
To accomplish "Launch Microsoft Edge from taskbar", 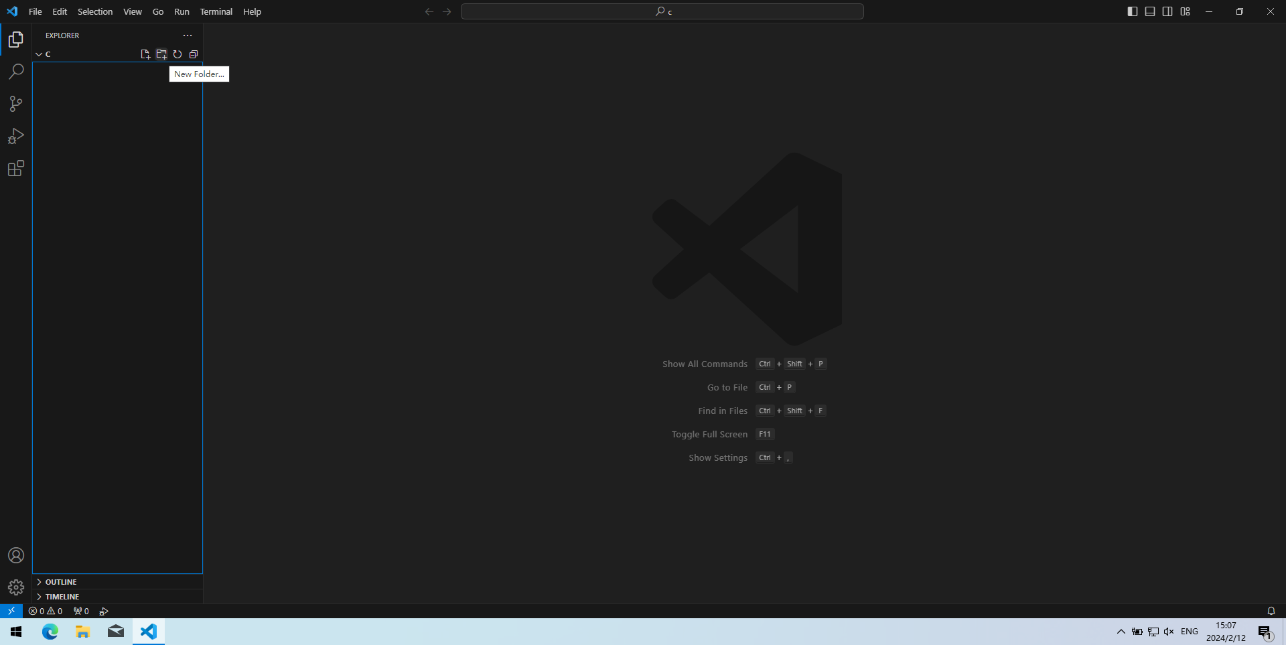I will click(x=50, y=632).
